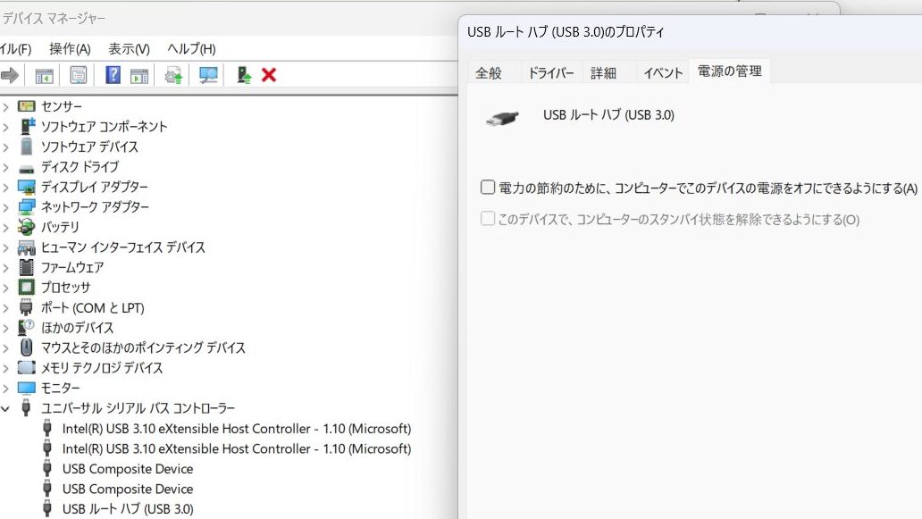Collapse ユニバーサル シリアル バス コントローラー node
Viewport: 922px width, 519px height.
click(6, 408)
